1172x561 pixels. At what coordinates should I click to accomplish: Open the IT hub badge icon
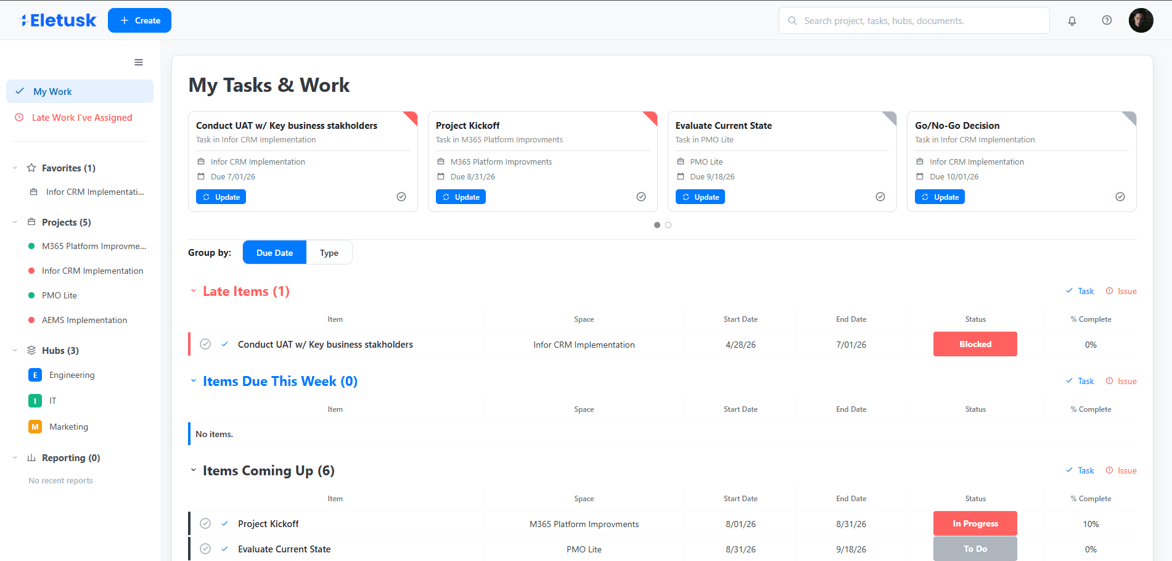[35, 401]
